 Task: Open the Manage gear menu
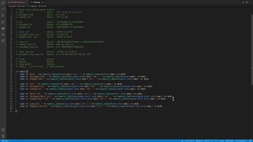pyautogui.click(x=3, y=136)
